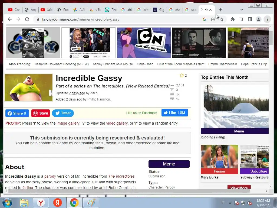Viewport: 277px width, 208px height.
Task: Click the View More button
Action: pos(239,187)
